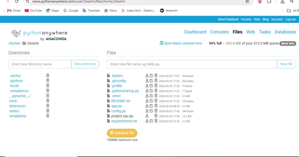Delete app.py using the trash icon

[x=156, y=106]
